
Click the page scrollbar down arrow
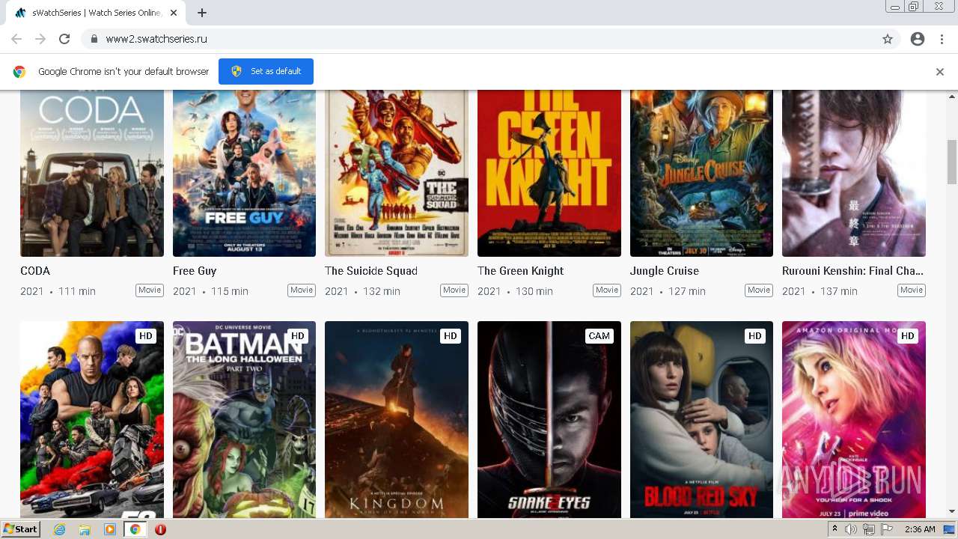(952, 512)
